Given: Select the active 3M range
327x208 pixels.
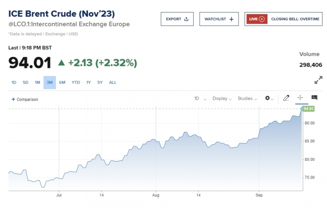Looking at the screenshot, I should point(50,82).
